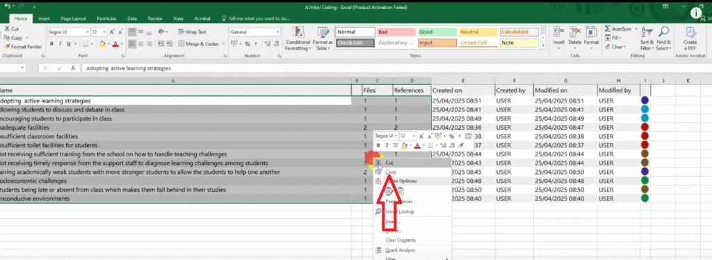Apply the Bad cell style
Image resolution: width=712 pixels, height=260 pixels.
coord(396,32)
